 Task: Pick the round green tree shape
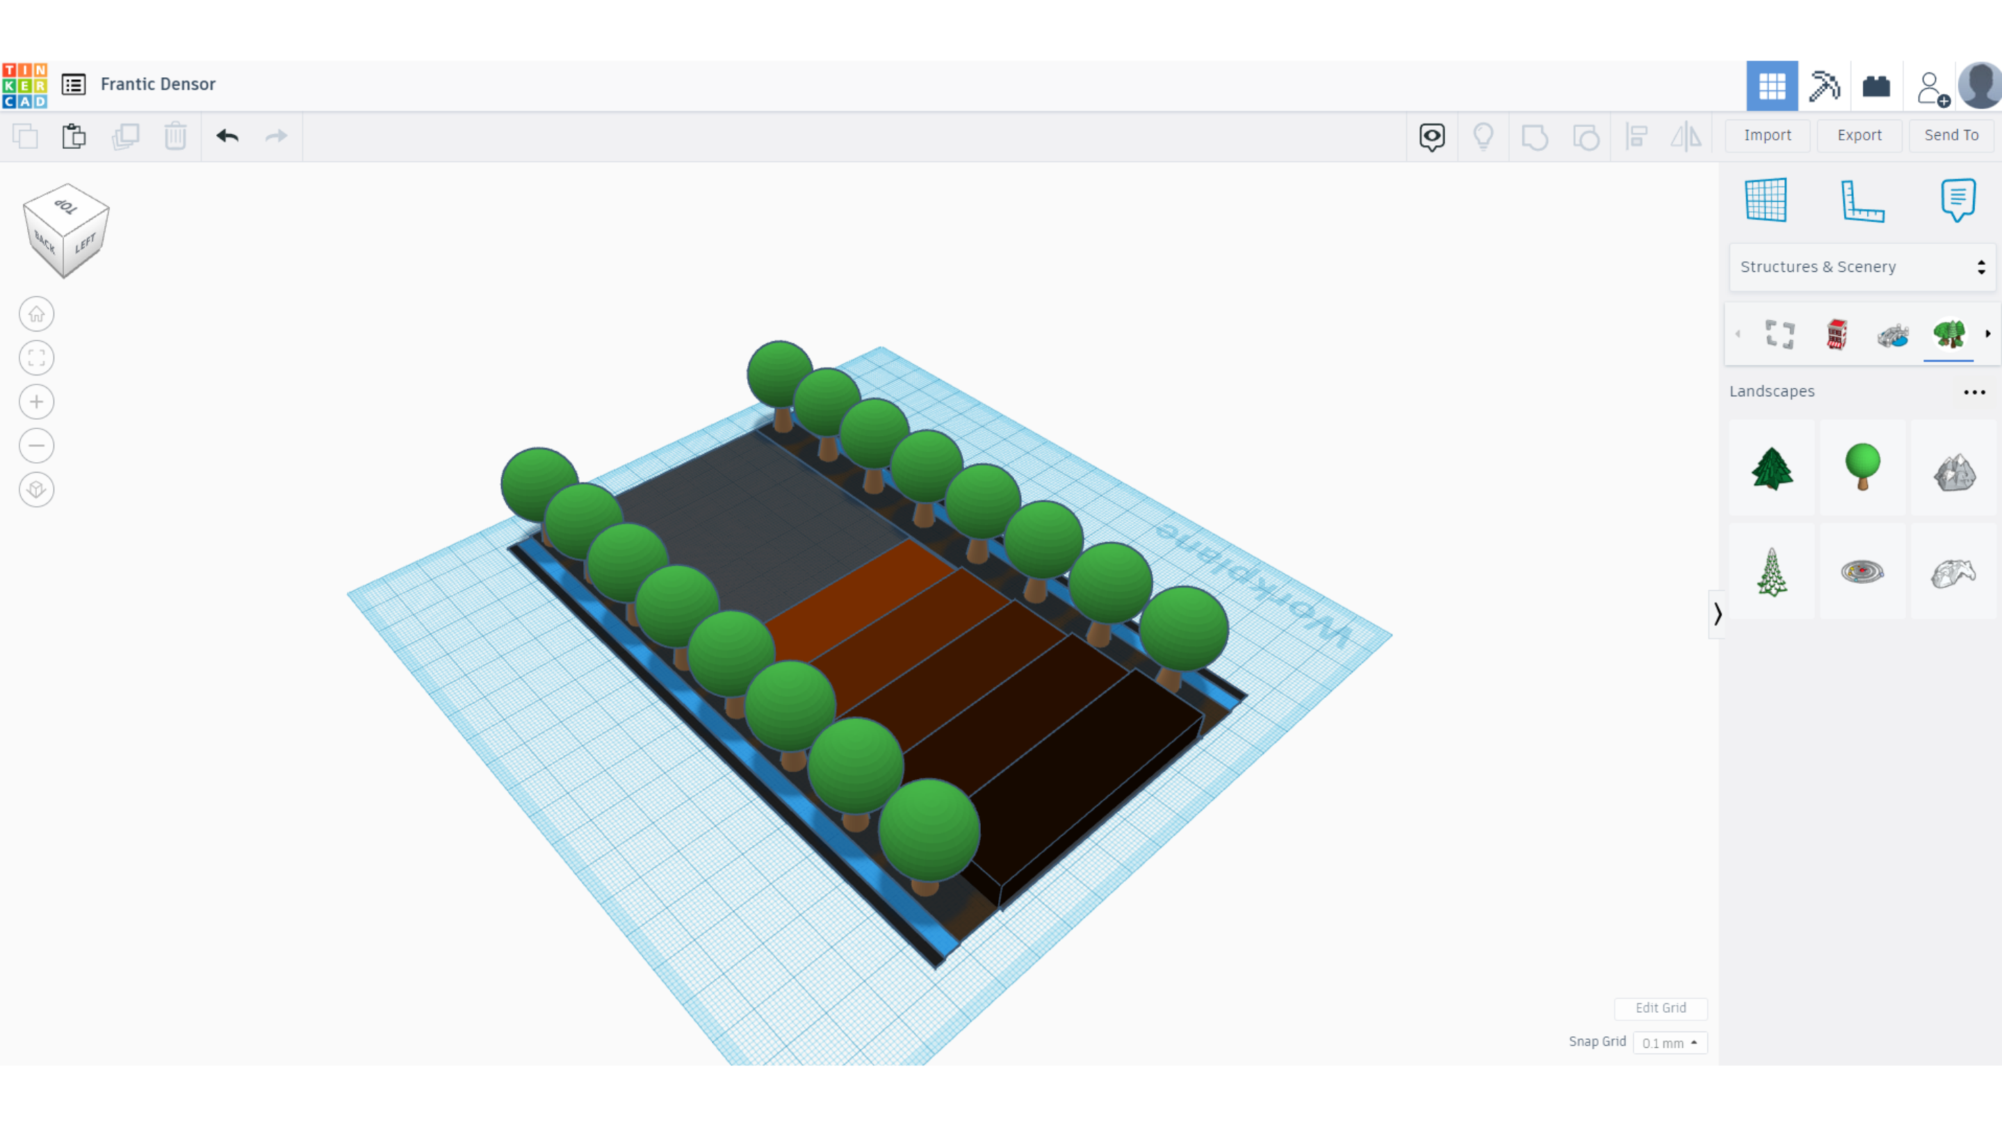[1862, 467]
